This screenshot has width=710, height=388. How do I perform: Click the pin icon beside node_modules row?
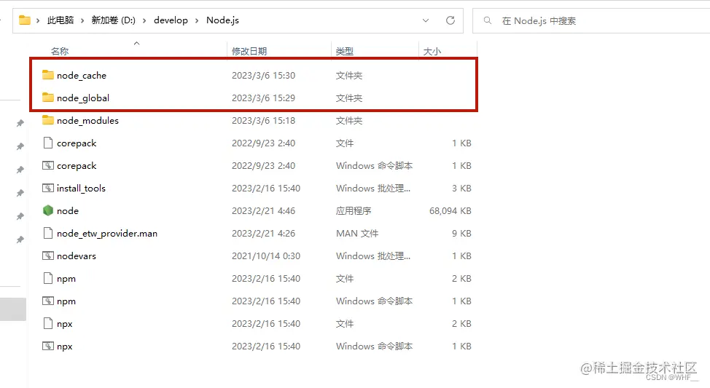[x=20, y=123]
